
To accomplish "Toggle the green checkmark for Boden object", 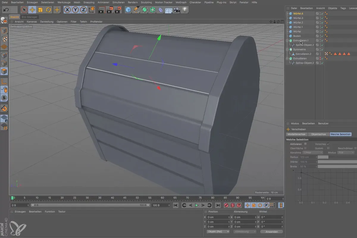I will click(x=322, y=36).
